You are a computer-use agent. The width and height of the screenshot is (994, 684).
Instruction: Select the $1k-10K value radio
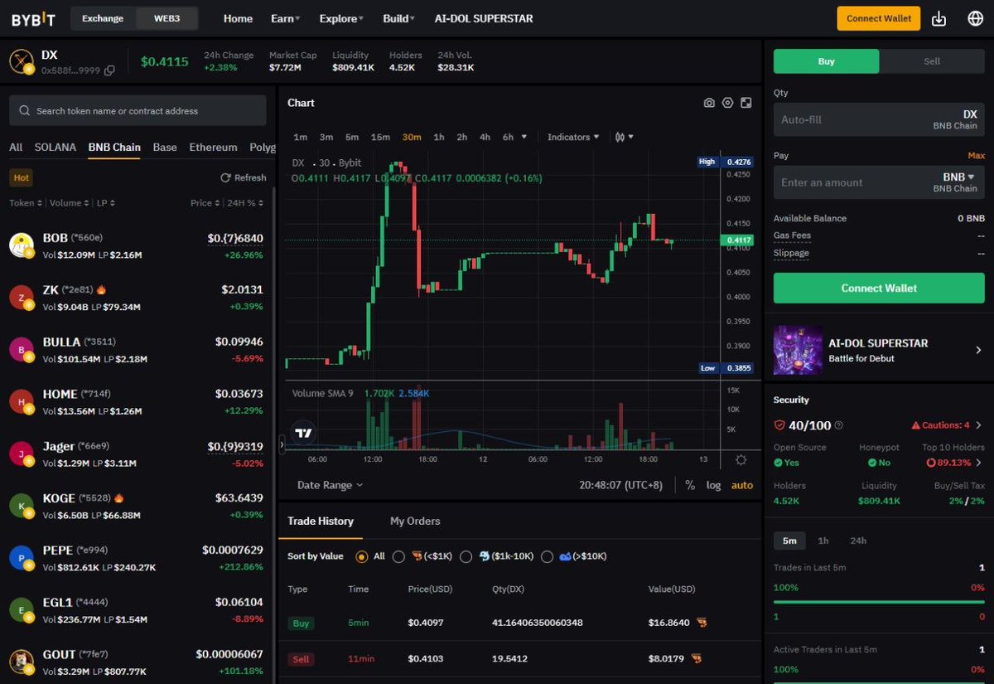click(x=466, y=556)
